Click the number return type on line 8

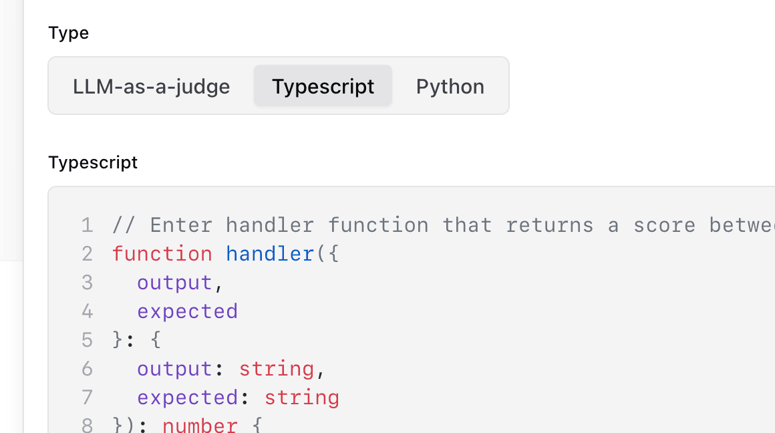(x=200, y=426)
